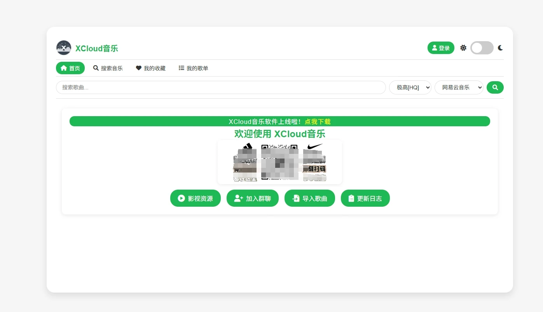The width and height of the screenshot is (543, 312).
Task: Click the green magnifier search button
Action: pyautogui.click(x=495, y=87)
